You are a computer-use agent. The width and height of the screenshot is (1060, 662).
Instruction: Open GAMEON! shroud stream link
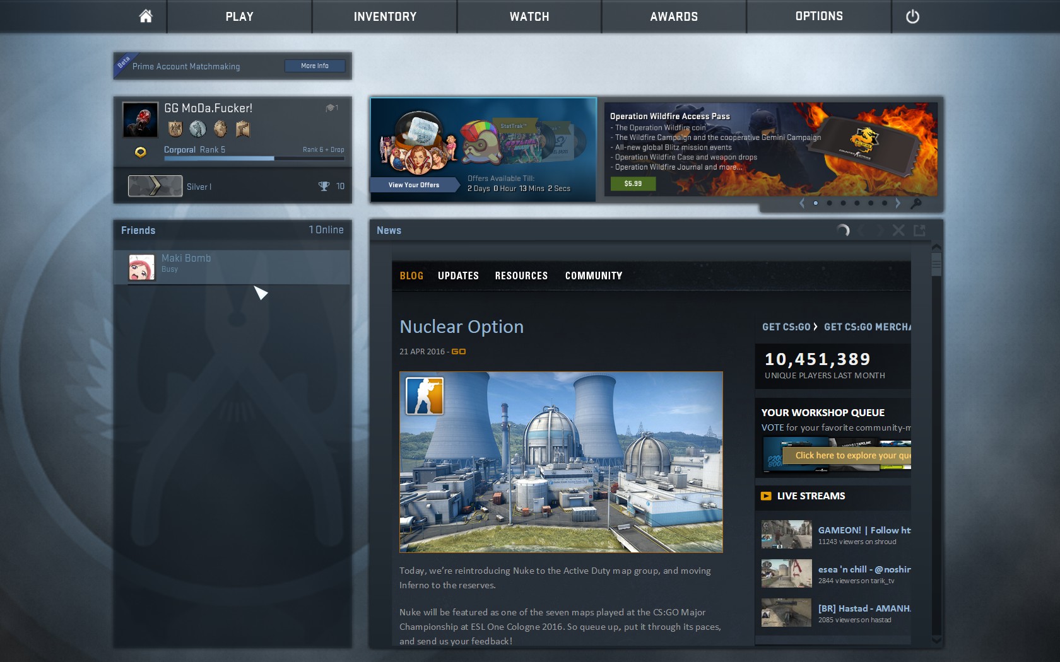864,530
